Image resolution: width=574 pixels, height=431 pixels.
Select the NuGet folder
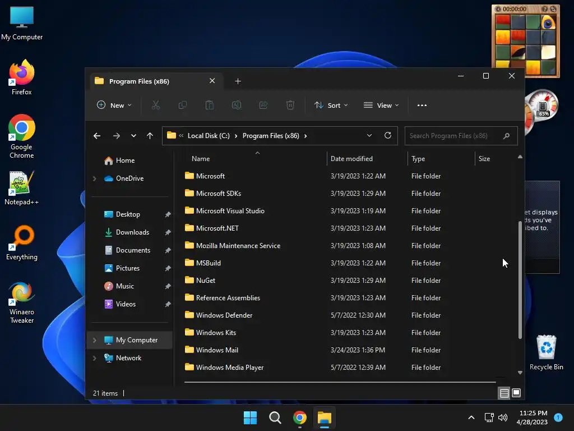(205, 281)
